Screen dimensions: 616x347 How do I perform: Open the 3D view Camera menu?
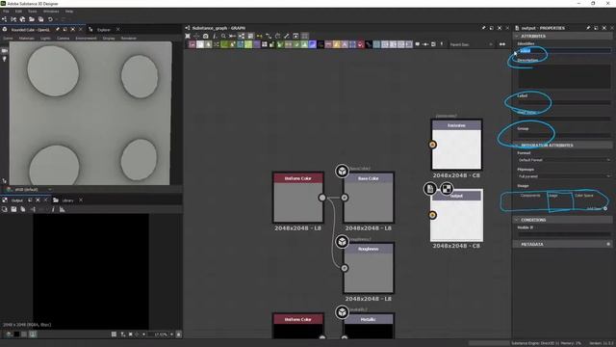pos(63,39)
